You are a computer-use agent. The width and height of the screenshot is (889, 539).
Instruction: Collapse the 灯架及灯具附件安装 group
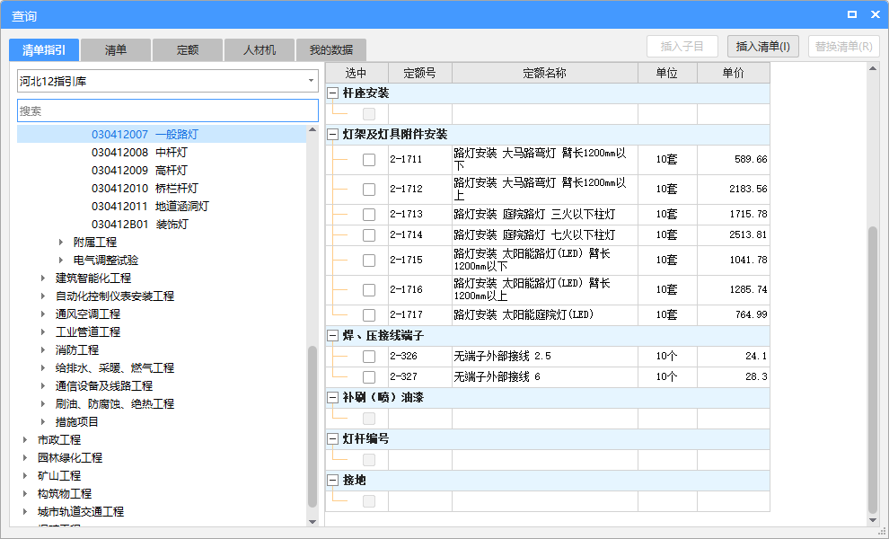click(333, 135)
